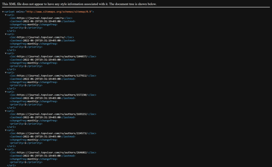Collapse the url node containing authors/127911

click(6, 72)
